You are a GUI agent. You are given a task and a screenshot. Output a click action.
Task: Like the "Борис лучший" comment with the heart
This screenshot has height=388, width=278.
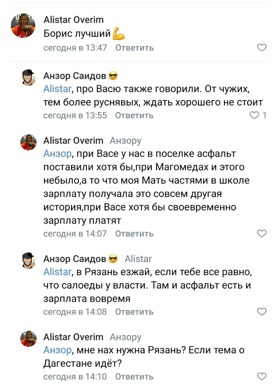coord(262,48)
